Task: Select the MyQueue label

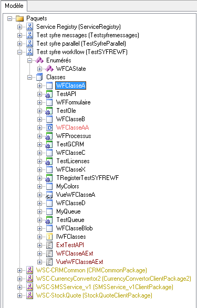Action: click(x=68, y=211)
